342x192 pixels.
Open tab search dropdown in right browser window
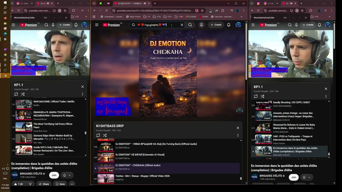(x=251, y=3)
